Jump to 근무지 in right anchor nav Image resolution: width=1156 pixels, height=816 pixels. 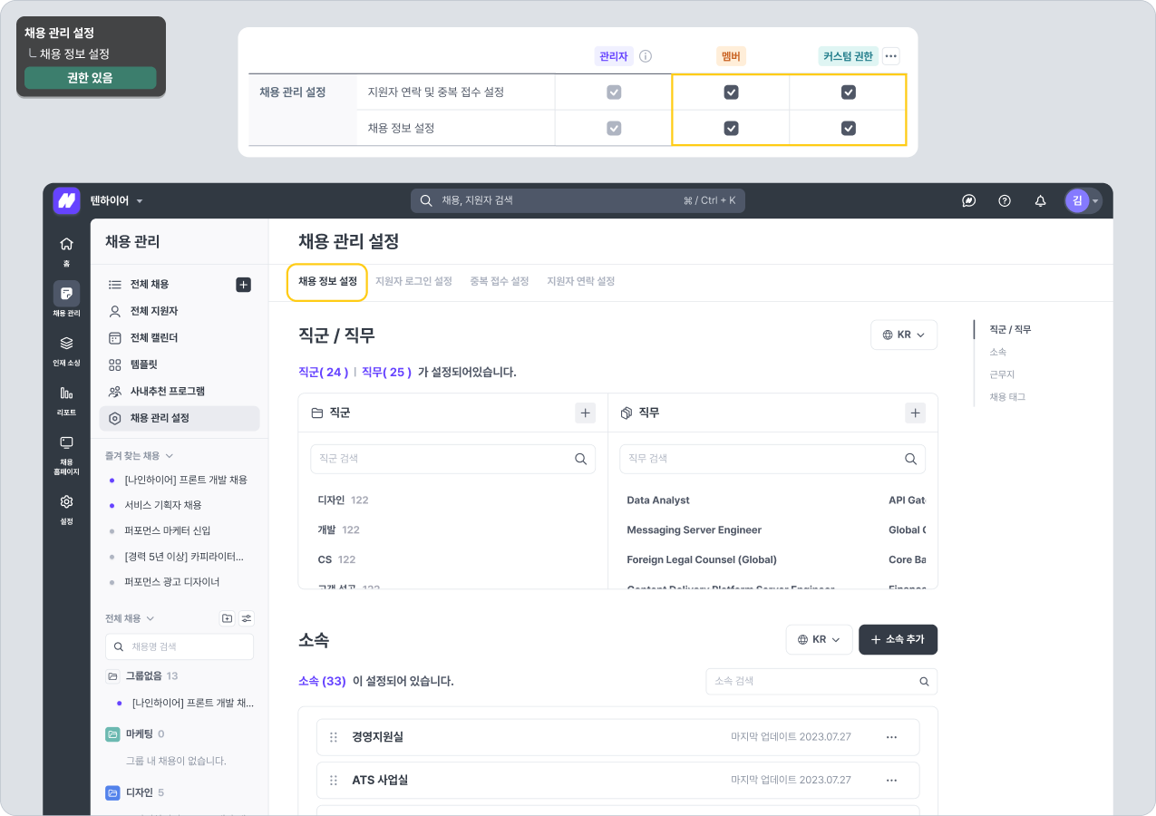1001,374
